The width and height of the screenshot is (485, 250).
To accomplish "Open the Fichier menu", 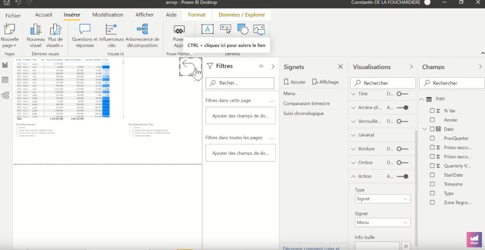I will [13, 15].
